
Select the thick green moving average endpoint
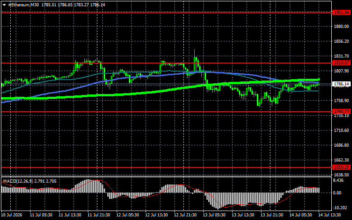[x=318, y=80]
